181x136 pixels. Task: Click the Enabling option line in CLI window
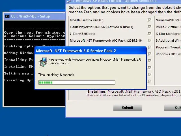pyautogui.click(x=35, y=46)
